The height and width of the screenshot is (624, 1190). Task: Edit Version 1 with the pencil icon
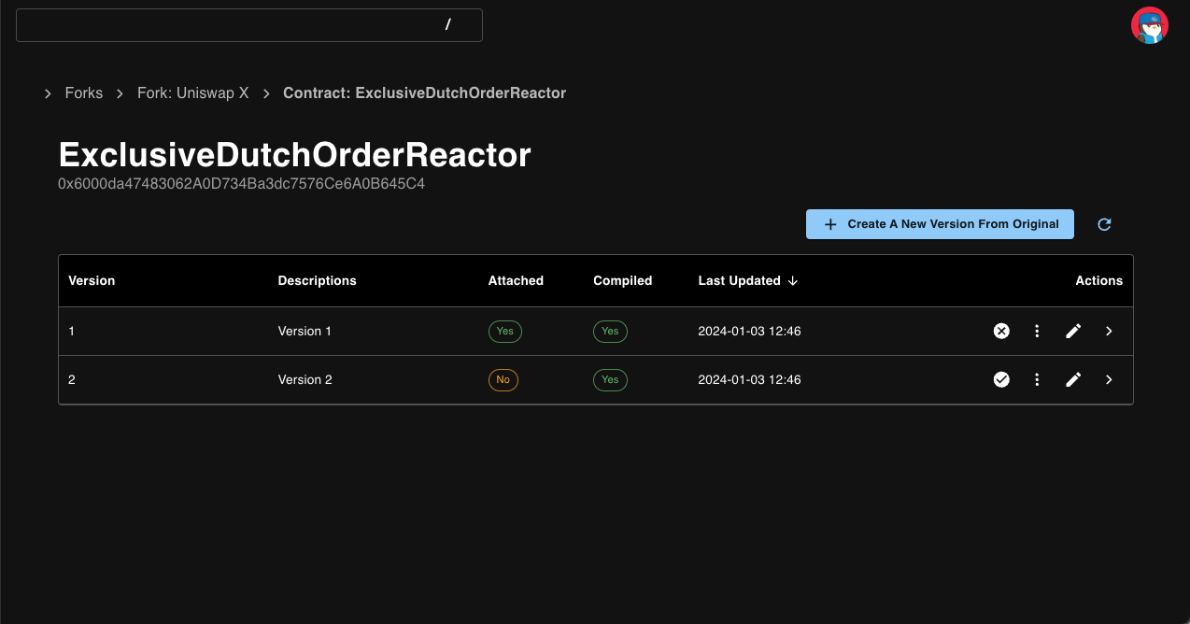point(1073,331)
